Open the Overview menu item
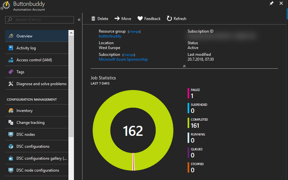 pyautogui.click(x=37, y=36)
